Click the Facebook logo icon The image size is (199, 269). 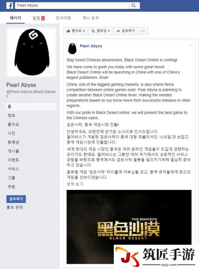tap(10, 6)
